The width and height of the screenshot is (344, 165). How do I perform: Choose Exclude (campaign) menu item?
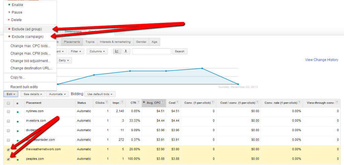(30, 37)
